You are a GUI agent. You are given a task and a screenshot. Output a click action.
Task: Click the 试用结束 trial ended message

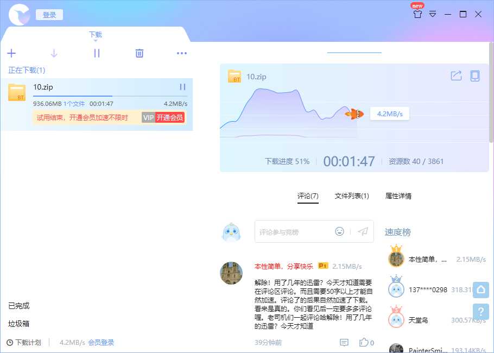(82, 117)
